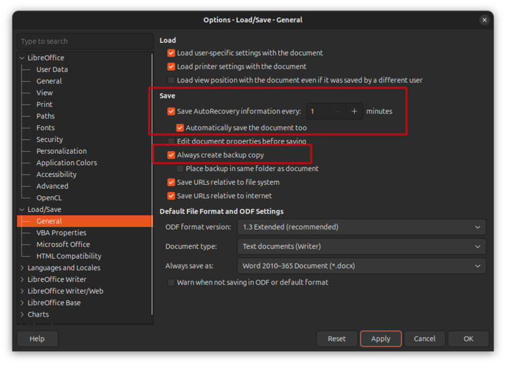Image resolution: width=506 pixels, height=365 pixels.
Task: Collapse the Load/Save tree node
Action: (x=22, y=209)
